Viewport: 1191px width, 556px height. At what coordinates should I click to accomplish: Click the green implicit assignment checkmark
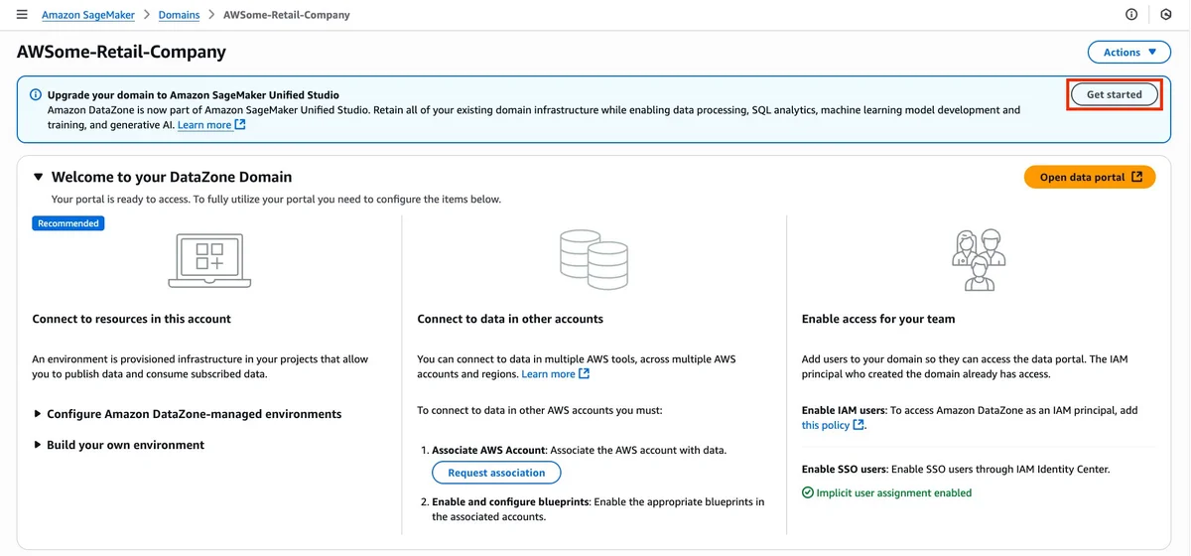807,492
